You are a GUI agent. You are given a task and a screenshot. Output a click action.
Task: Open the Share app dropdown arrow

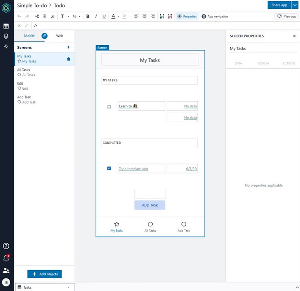pos(295,5)
